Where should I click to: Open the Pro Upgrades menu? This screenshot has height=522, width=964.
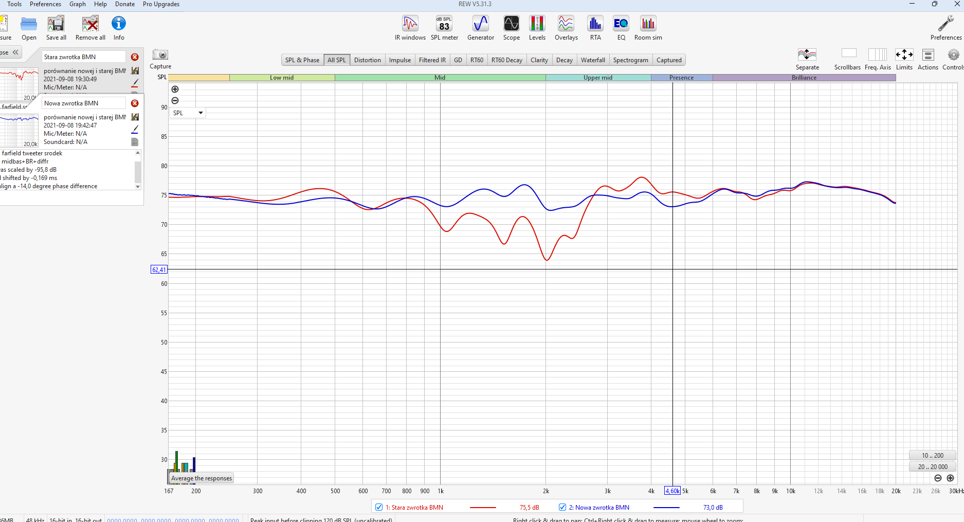click(x=161, y=4)
